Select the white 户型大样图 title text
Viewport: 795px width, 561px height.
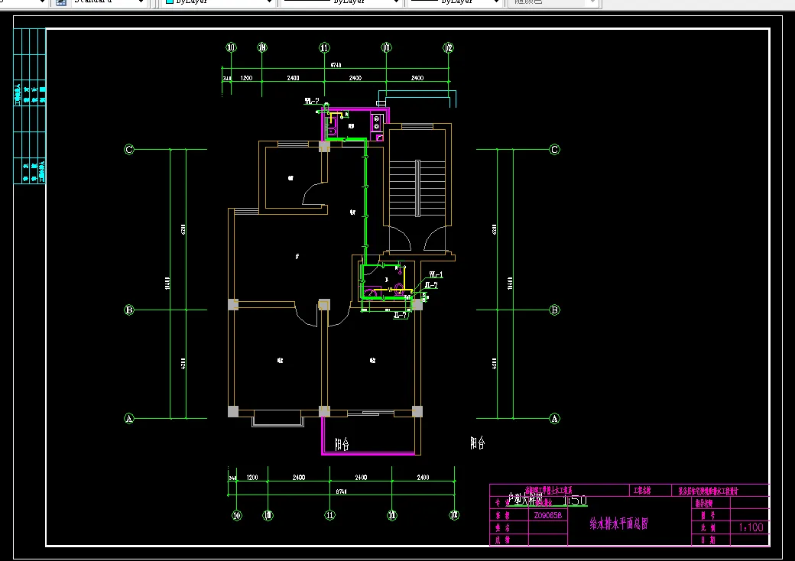pyautogui.click(x=525, y=500)
